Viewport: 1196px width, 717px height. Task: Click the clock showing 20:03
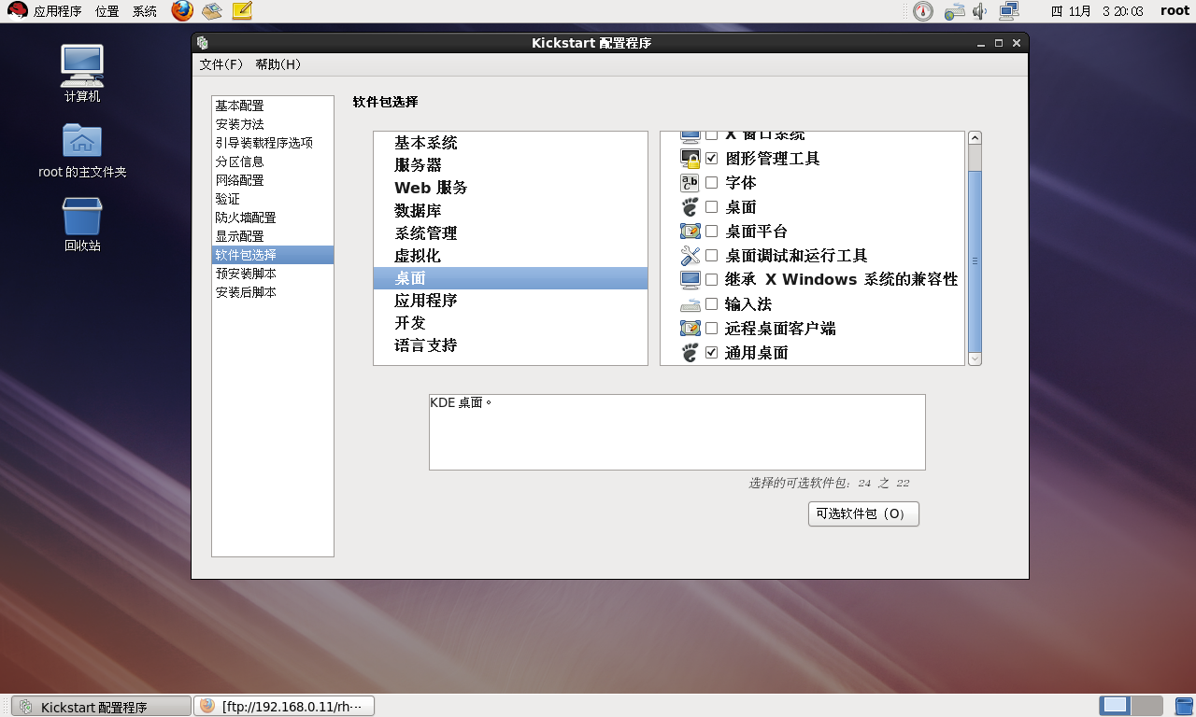(x=1097, y=11)
